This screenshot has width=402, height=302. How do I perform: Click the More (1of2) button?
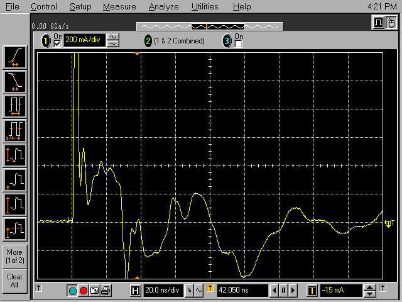click(15, 256)
